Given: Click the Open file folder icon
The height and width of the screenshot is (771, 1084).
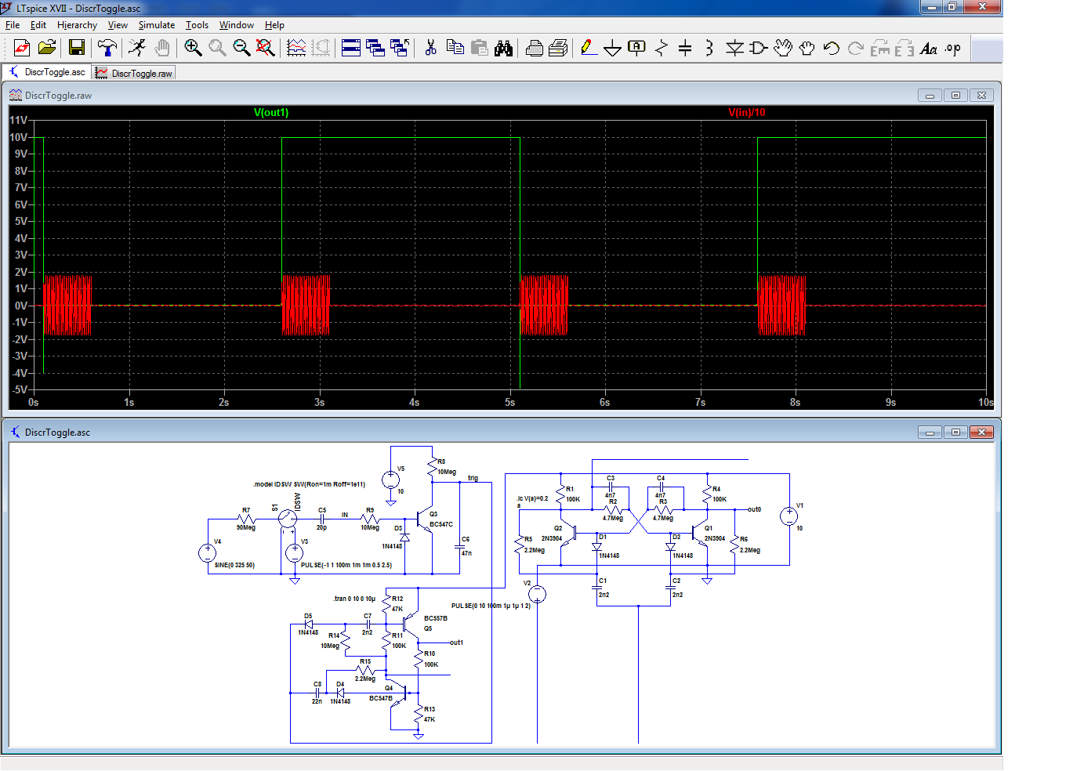Looking at the screenshot, I should [x=47, y=48].
